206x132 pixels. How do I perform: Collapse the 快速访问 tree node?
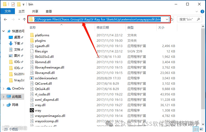4,31
